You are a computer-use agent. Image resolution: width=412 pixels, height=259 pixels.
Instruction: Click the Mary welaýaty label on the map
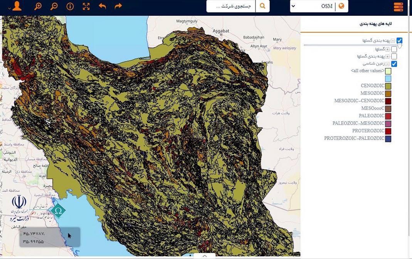(284, 48)
